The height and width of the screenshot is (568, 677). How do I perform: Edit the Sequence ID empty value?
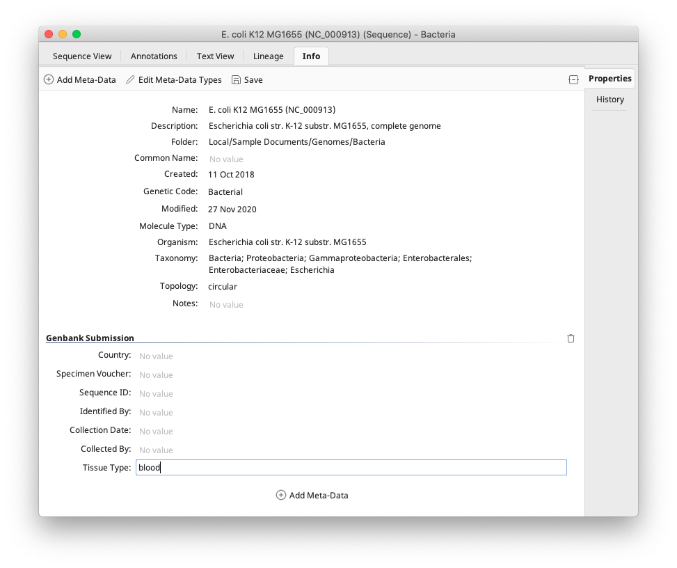[156, 393]
